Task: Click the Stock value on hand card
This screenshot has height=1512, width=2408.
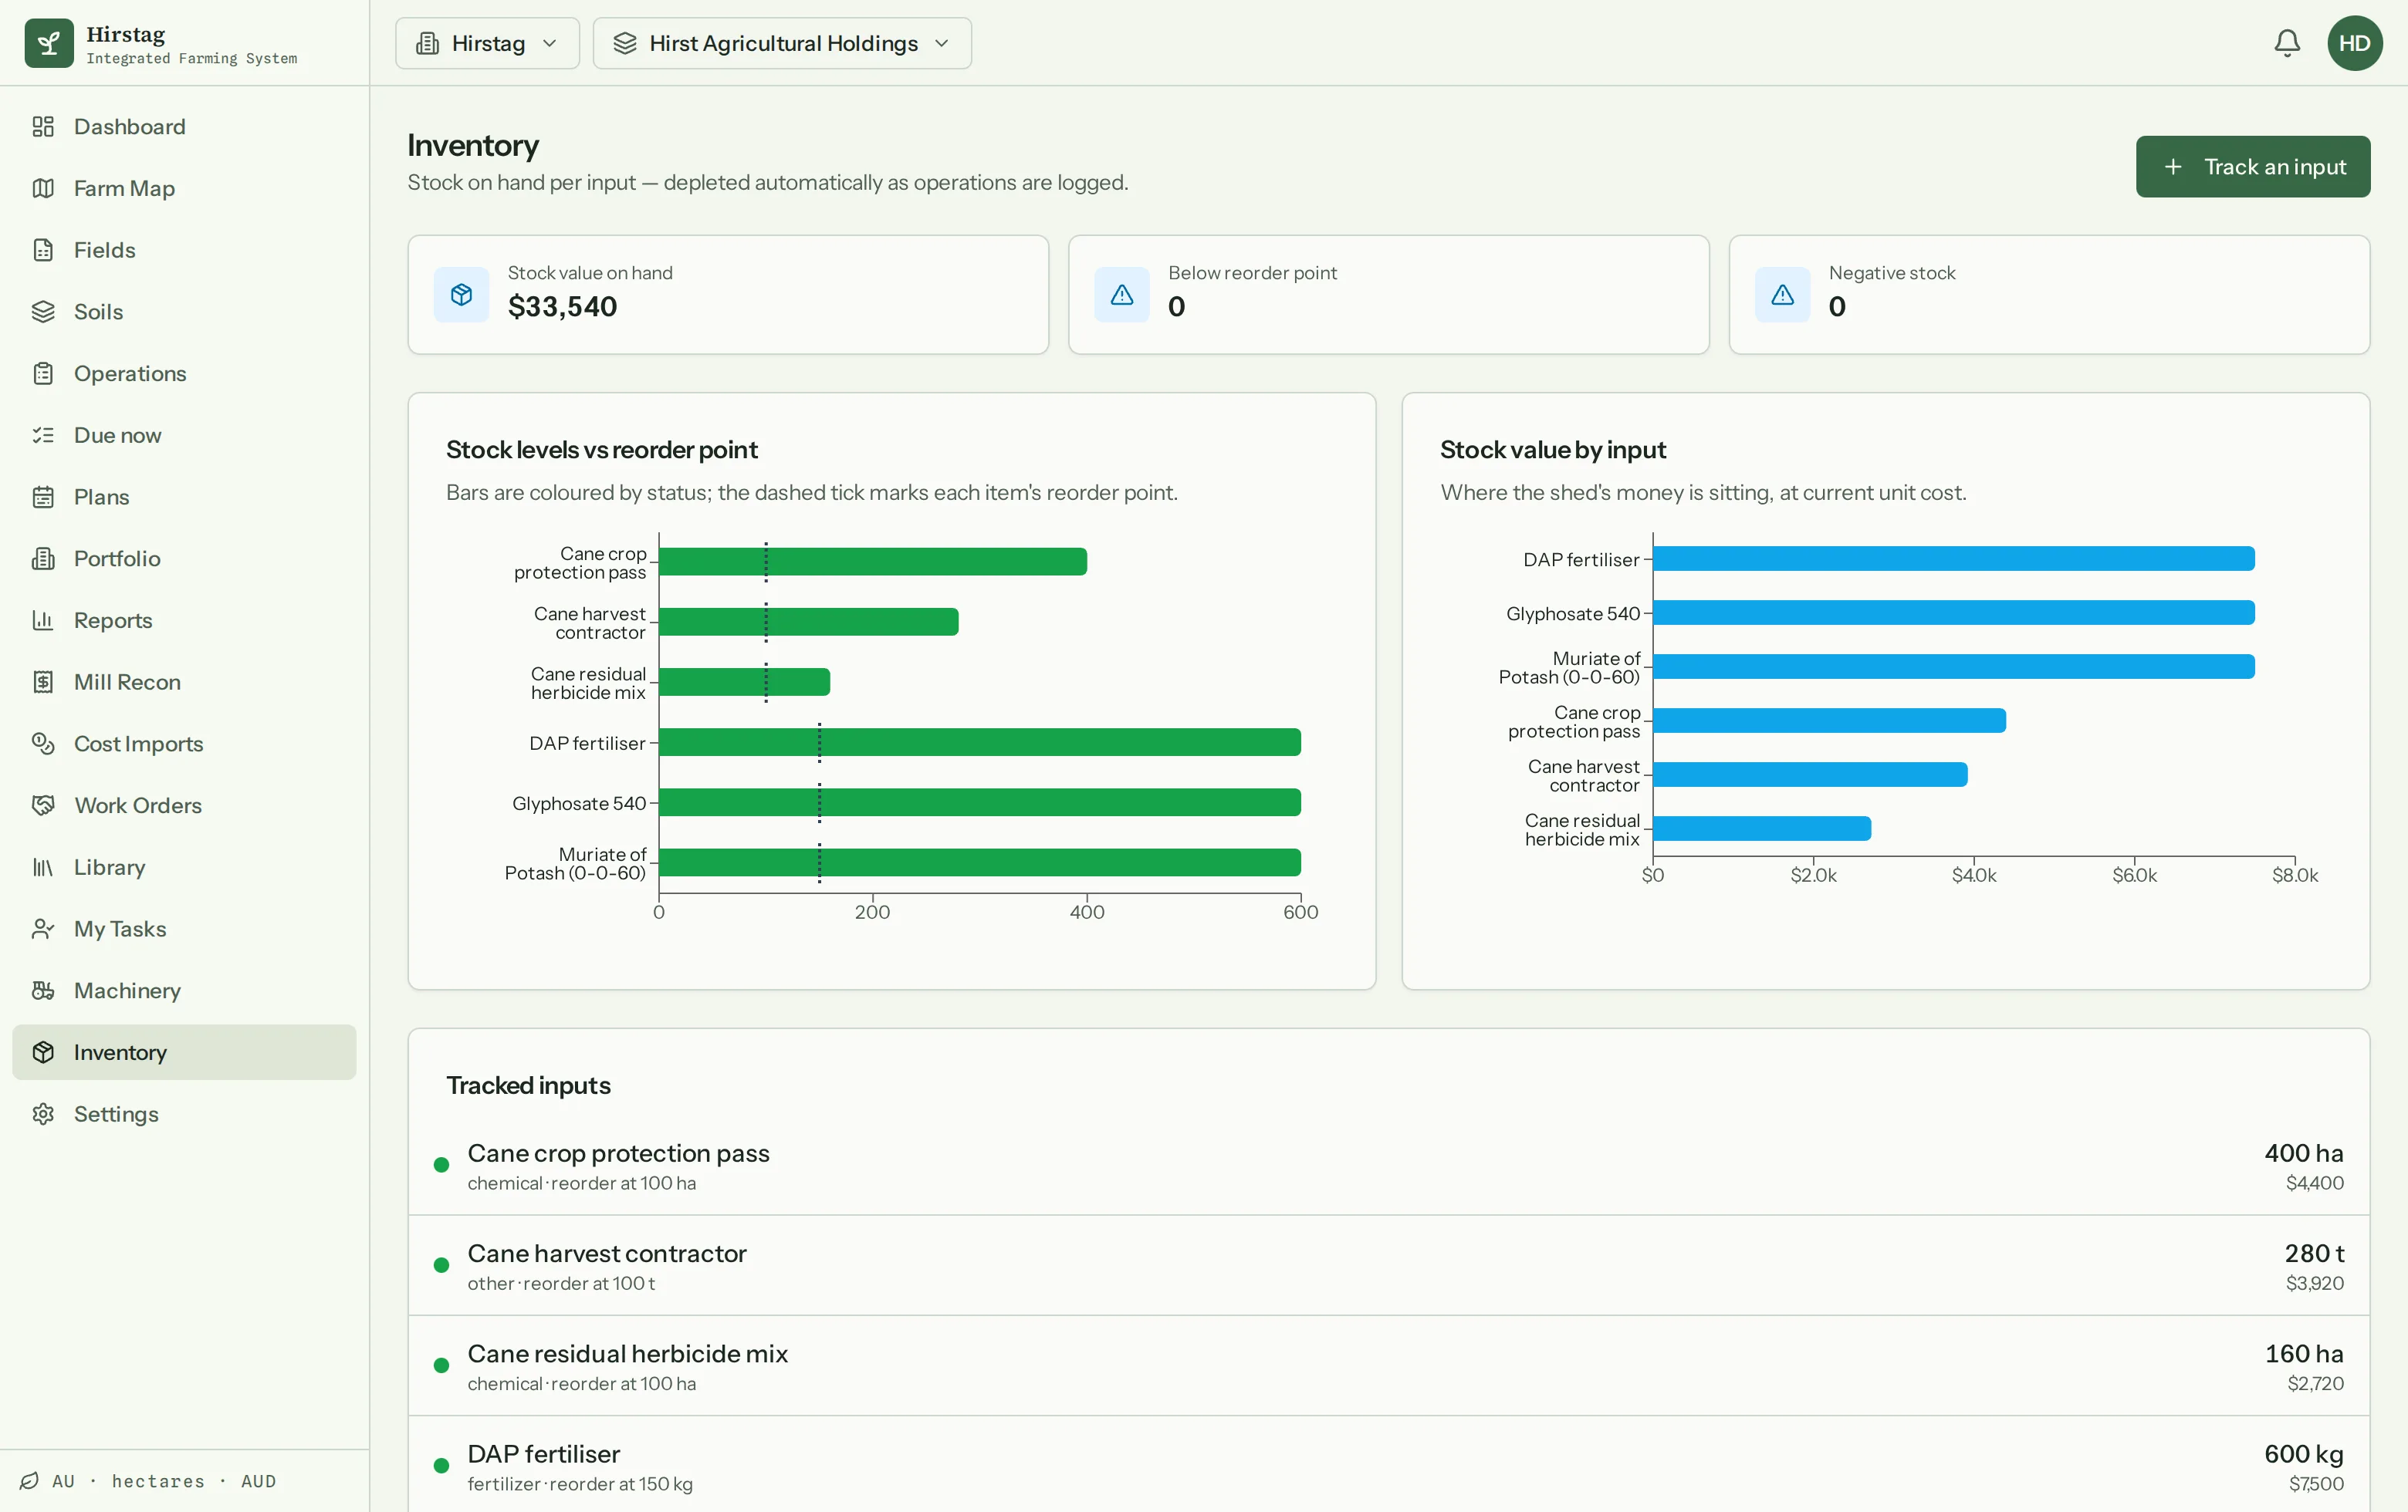Action: [728, 295]
